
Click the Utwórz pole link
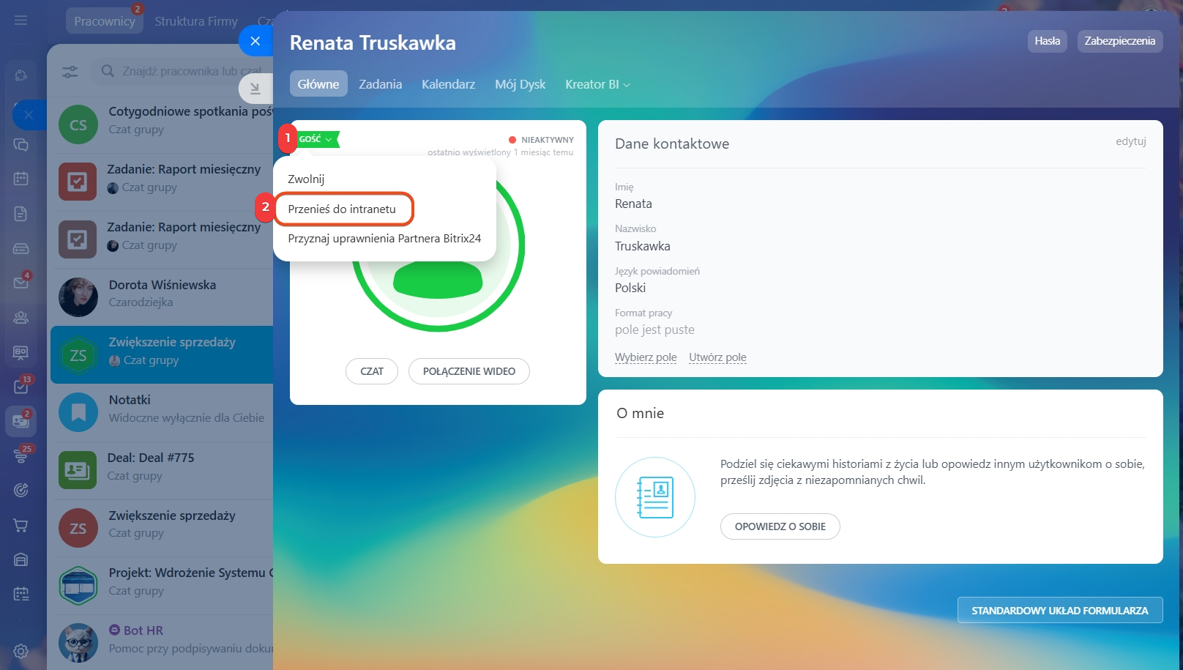coord(717,357)
